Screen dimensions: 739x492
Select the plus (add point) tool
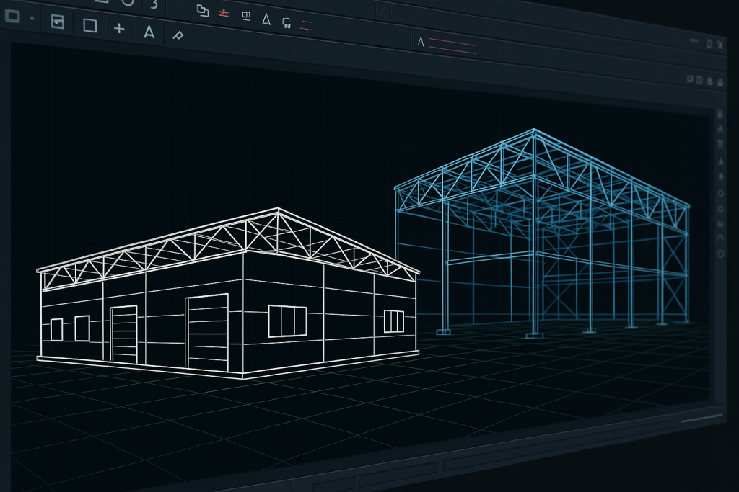119,29
